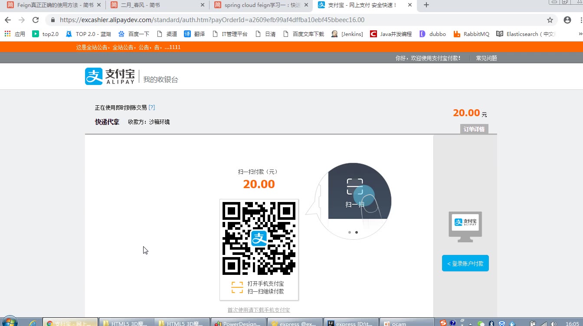Viewport: 583px width, 326px height.
Task: Open a new browser tab with plus button
Action: tap(426, 5)
